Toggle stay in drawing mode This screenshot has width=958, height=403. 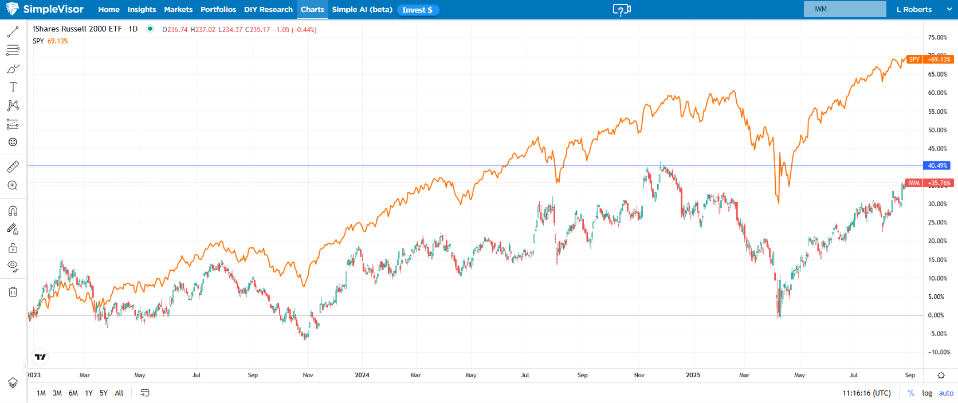click(x=13, y=229)
